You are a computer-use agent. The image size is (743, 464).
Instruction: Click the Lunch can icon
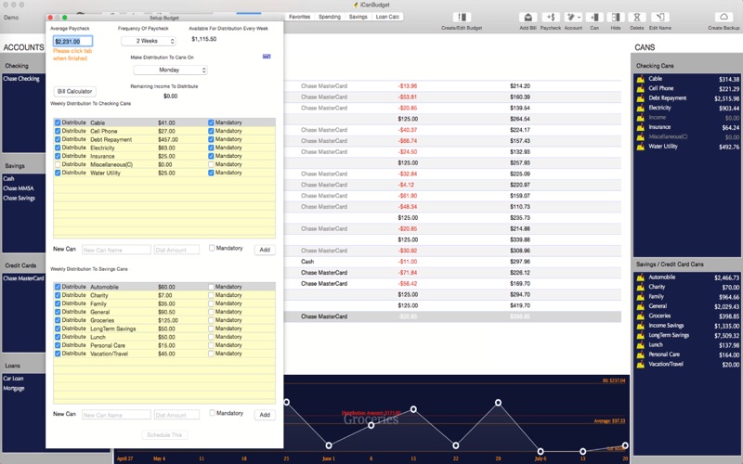click(x=641, y=345)
